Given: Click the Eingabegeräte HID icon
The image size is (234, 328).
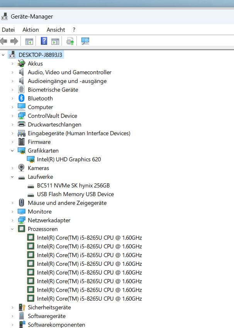Looking at the screenshot, I should click(x=21, y=133).
